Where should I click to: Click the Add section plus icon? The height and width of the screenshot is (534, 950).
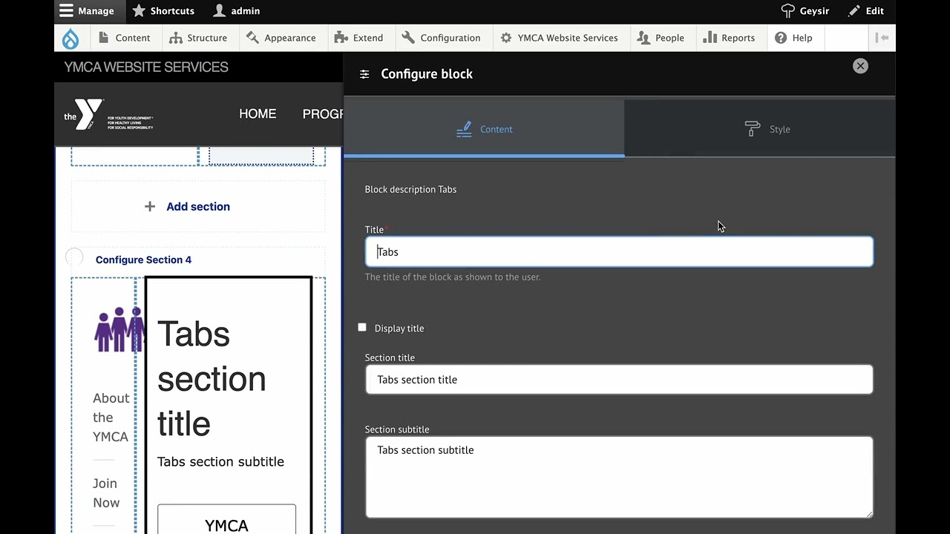(150, 207)
